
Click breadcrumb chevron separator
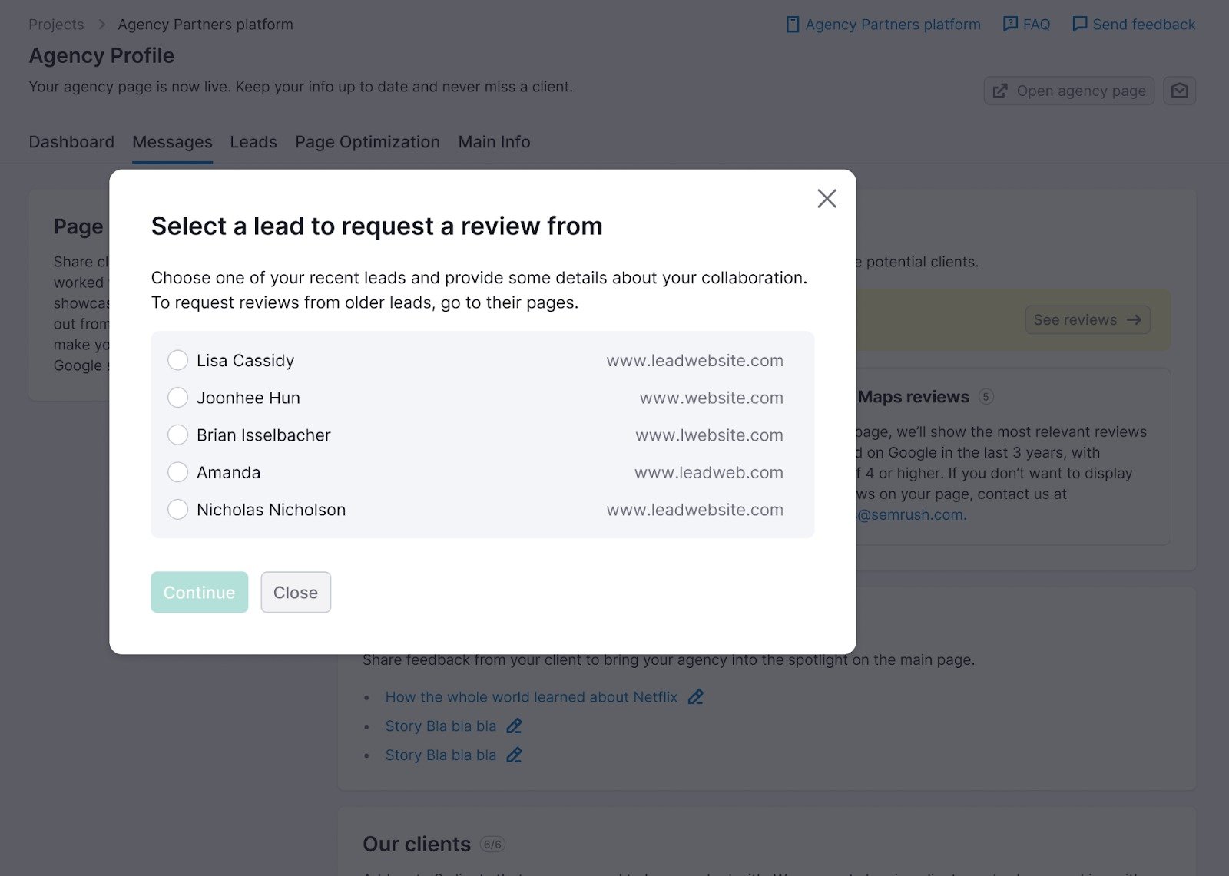(x=102, y=25)
